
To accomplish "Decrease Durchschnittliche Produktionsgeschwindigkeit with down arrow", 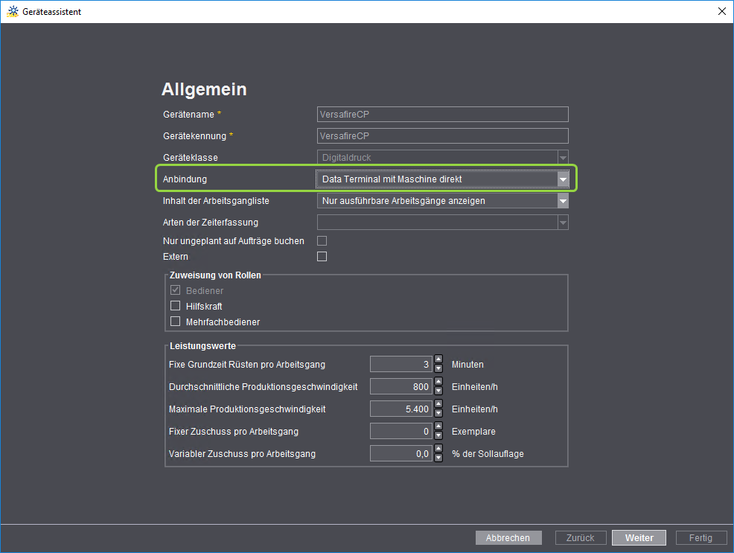I will 438,391.
